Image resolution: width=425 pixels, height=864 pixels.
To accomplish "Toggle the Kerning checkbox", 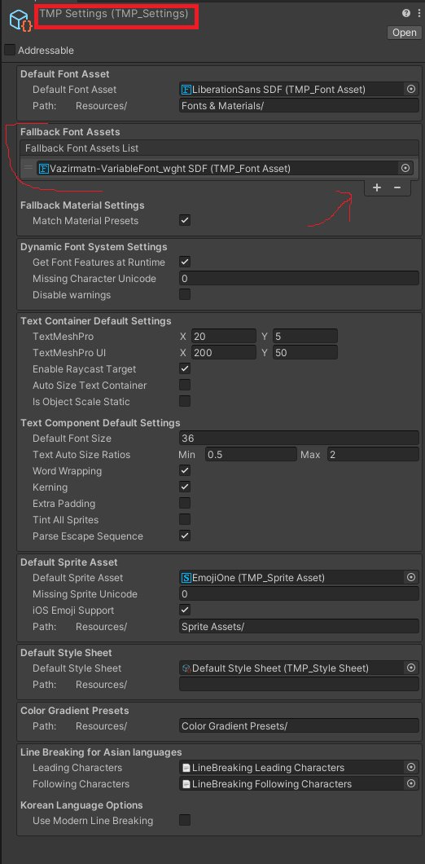I will pos(185,487).
